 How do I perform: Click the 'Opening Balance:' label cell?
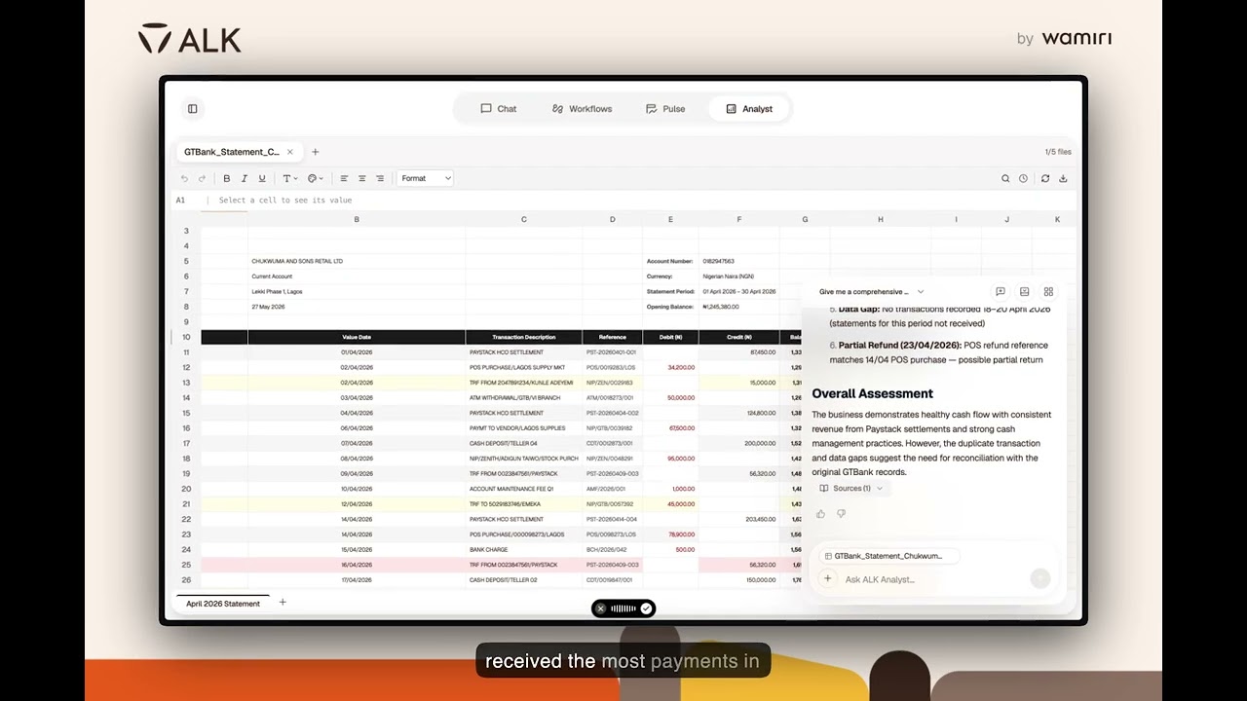pyautogui.click(x=670, y=307)
